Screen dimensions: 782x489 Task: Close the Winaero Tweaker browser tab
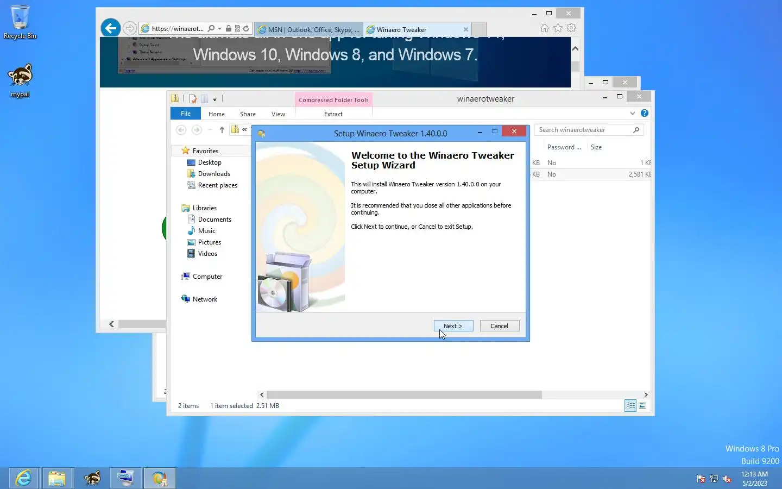(466, 30)
